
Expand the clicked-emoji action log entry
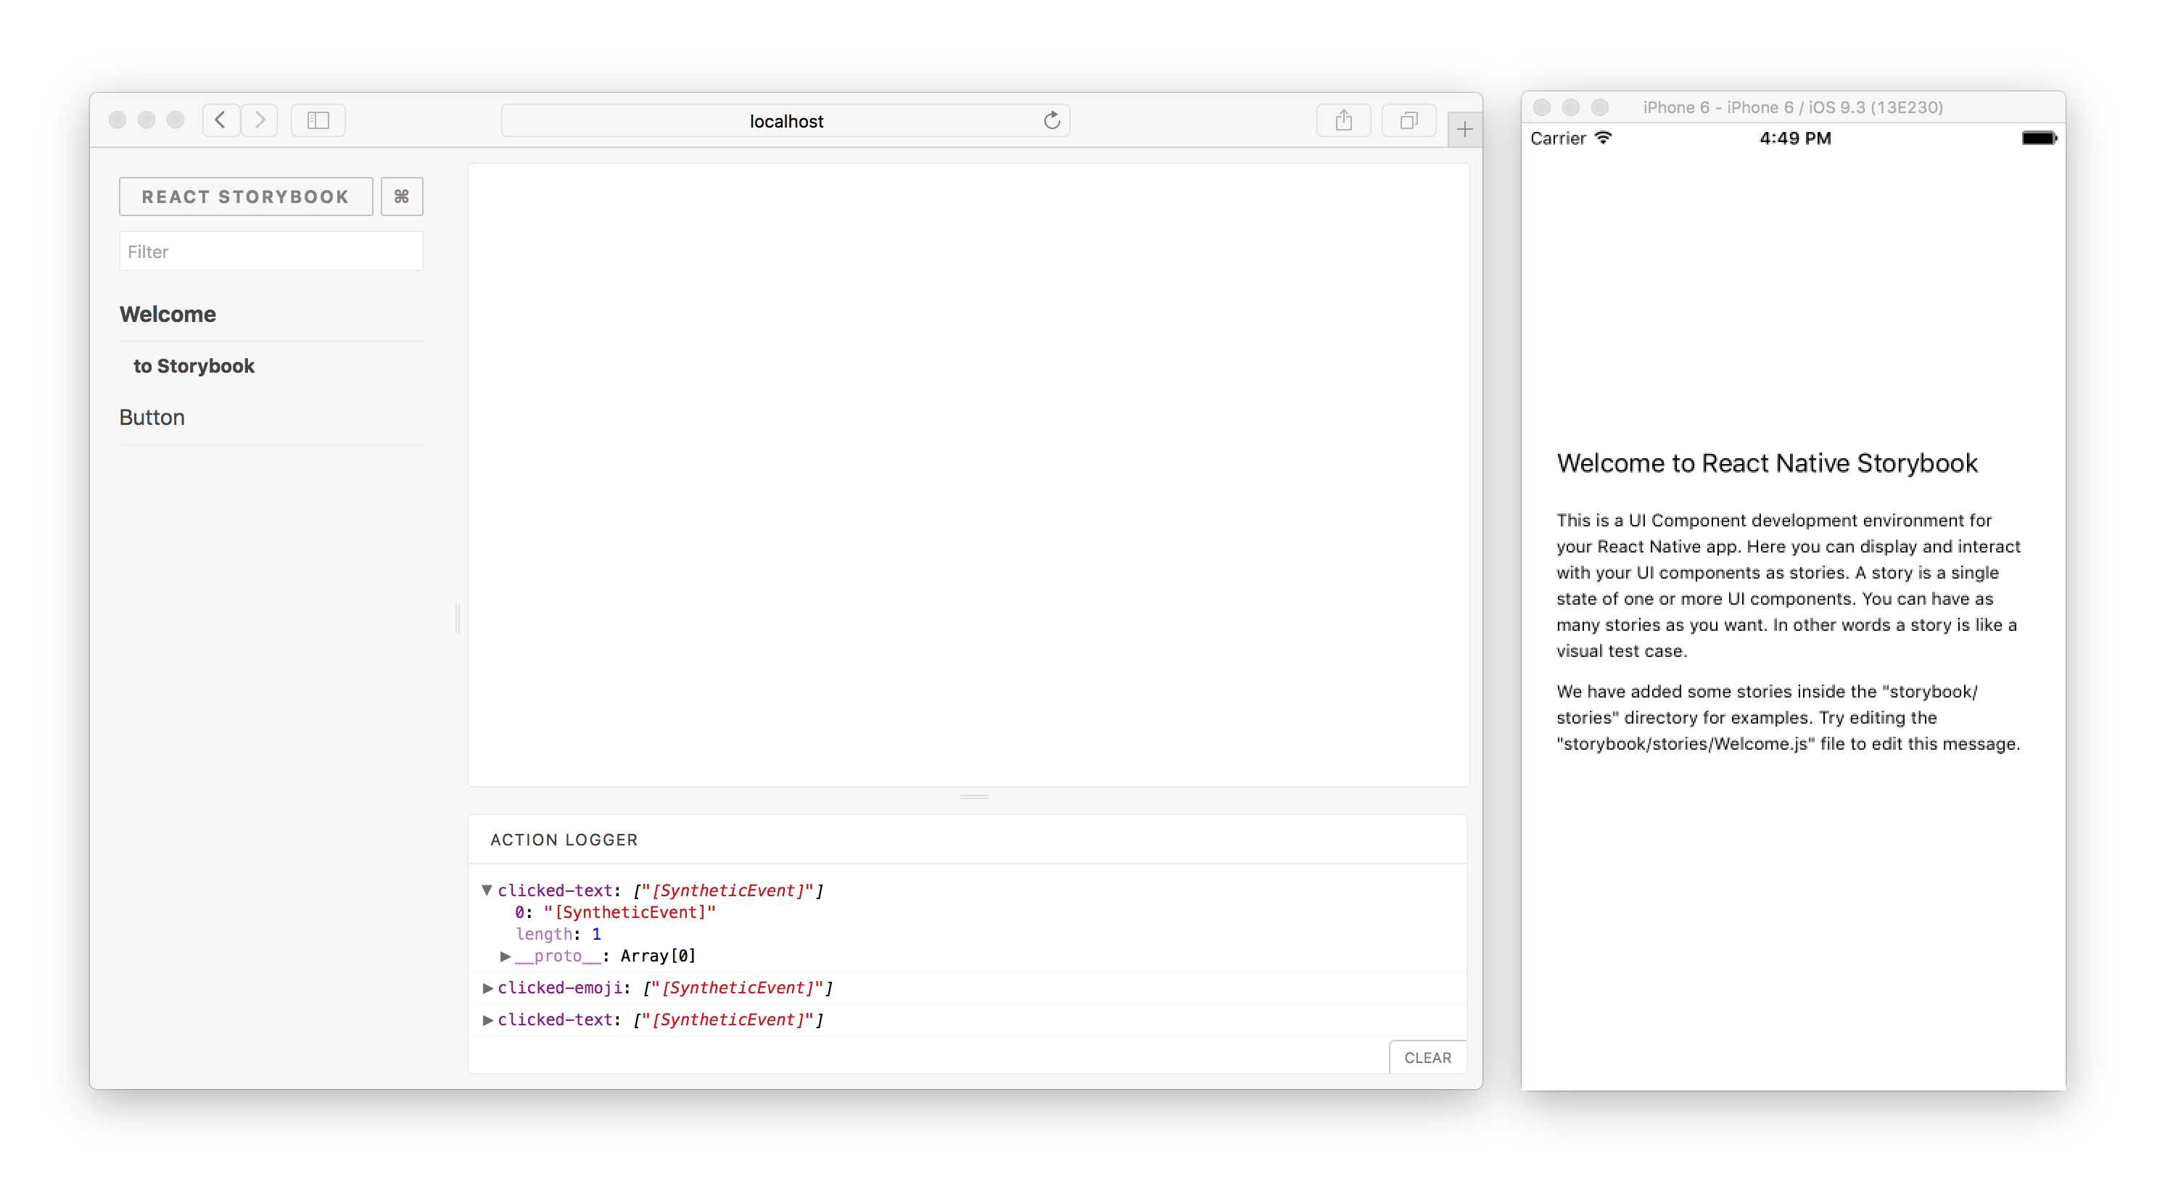[x=490, y=988]
